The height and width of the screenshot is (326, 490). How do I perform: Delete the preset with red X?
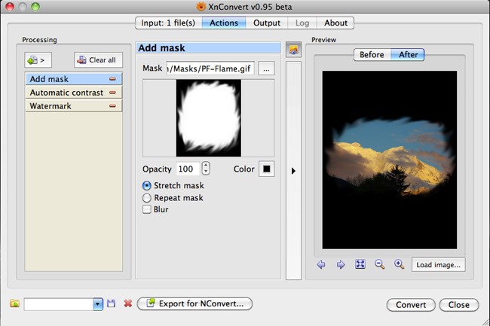(x=127, y=304)
